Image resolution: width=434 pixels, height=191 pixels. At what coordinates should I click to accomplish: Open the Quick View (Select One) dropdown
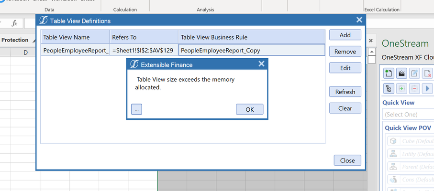click(x=408, y=114)
